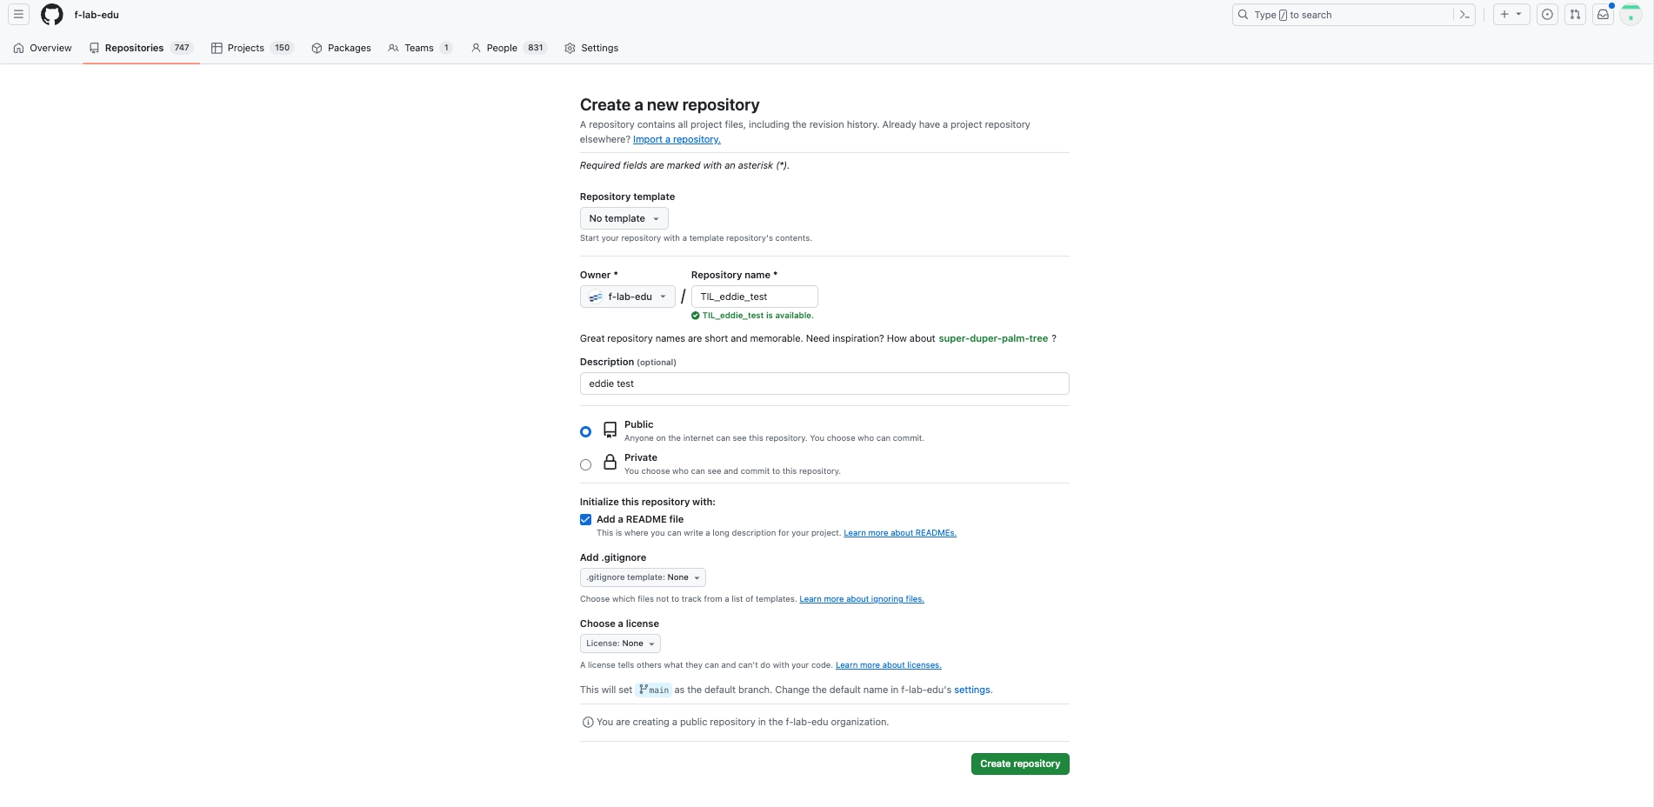Open the command palette icon

click(1464, 15)
